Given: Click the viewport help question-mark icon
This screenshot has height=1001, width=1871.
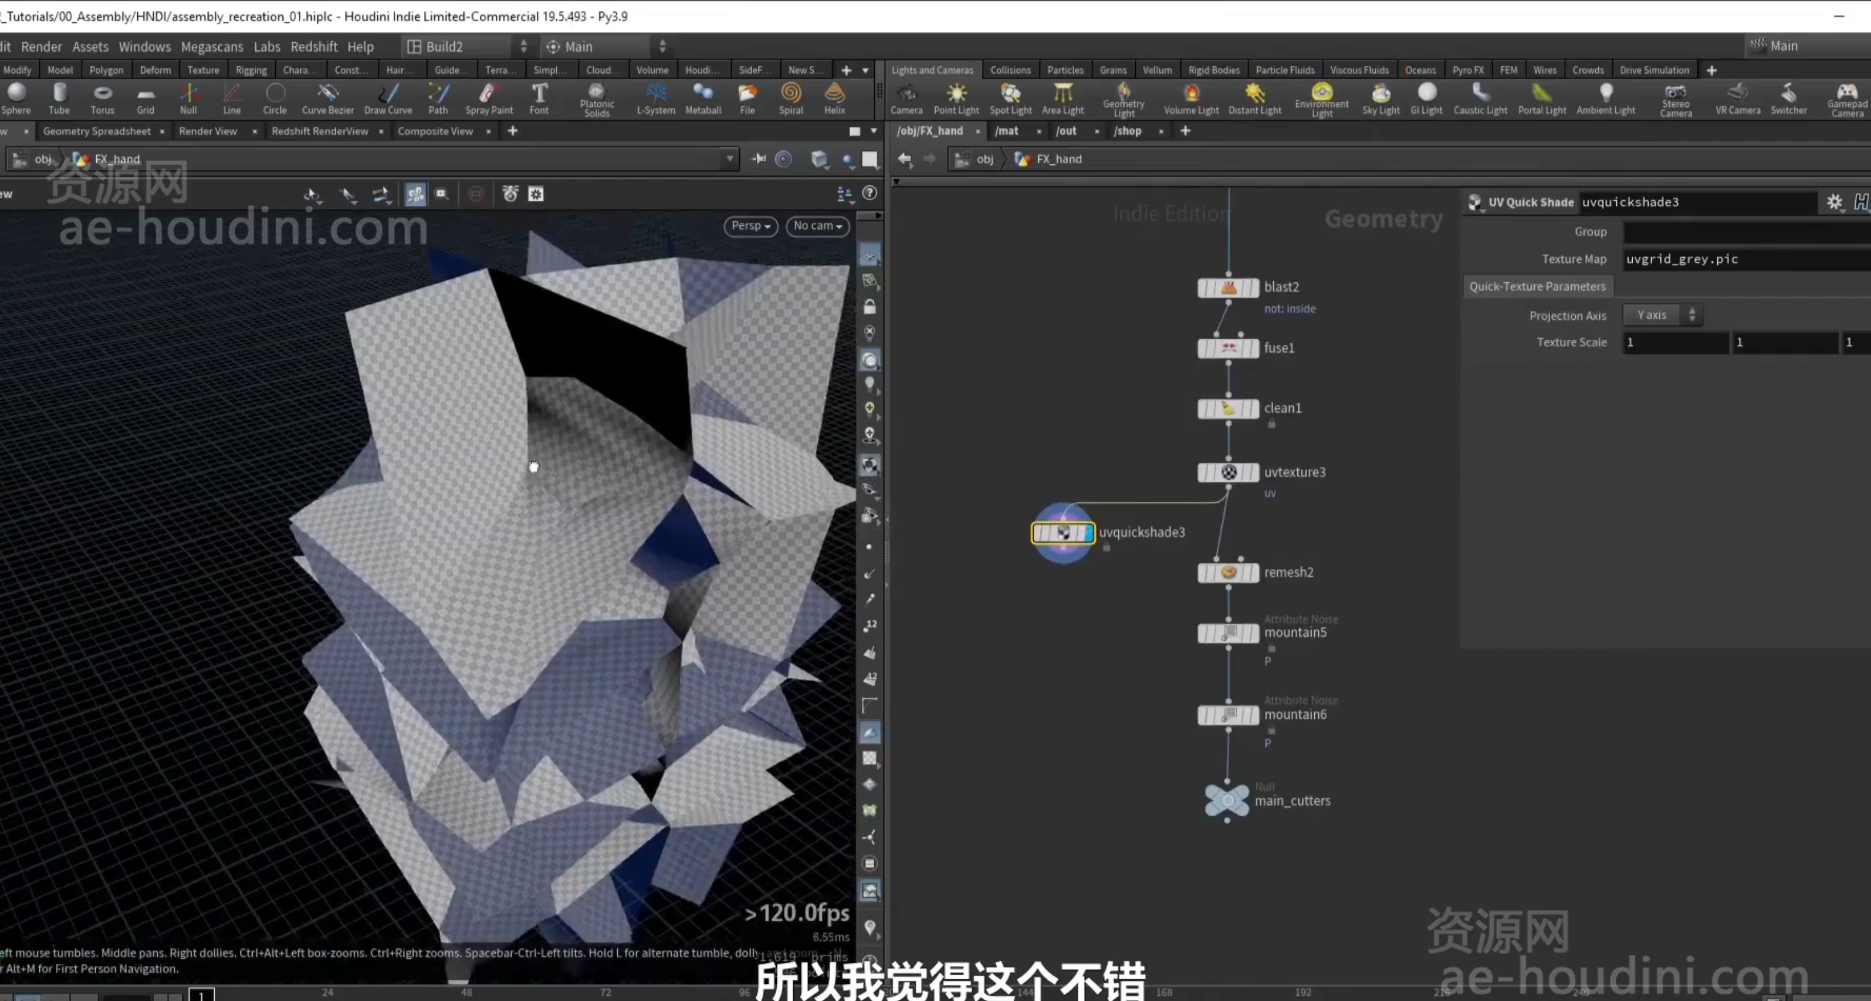Looking at the screenshot, I should pos(869,193).
